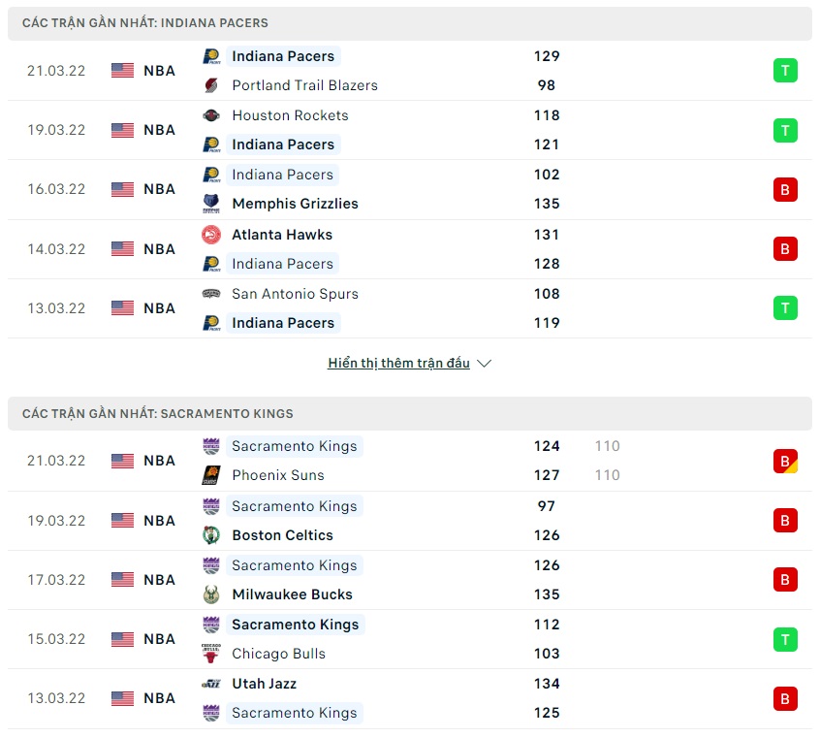Screen dimensions: 820x738
Task: Click the Utah Jazz team logo
Action: 211,684
